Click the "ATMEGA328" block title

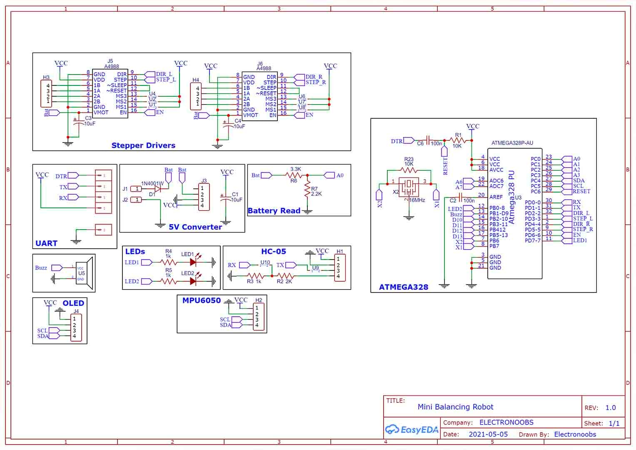coord(404,287)
